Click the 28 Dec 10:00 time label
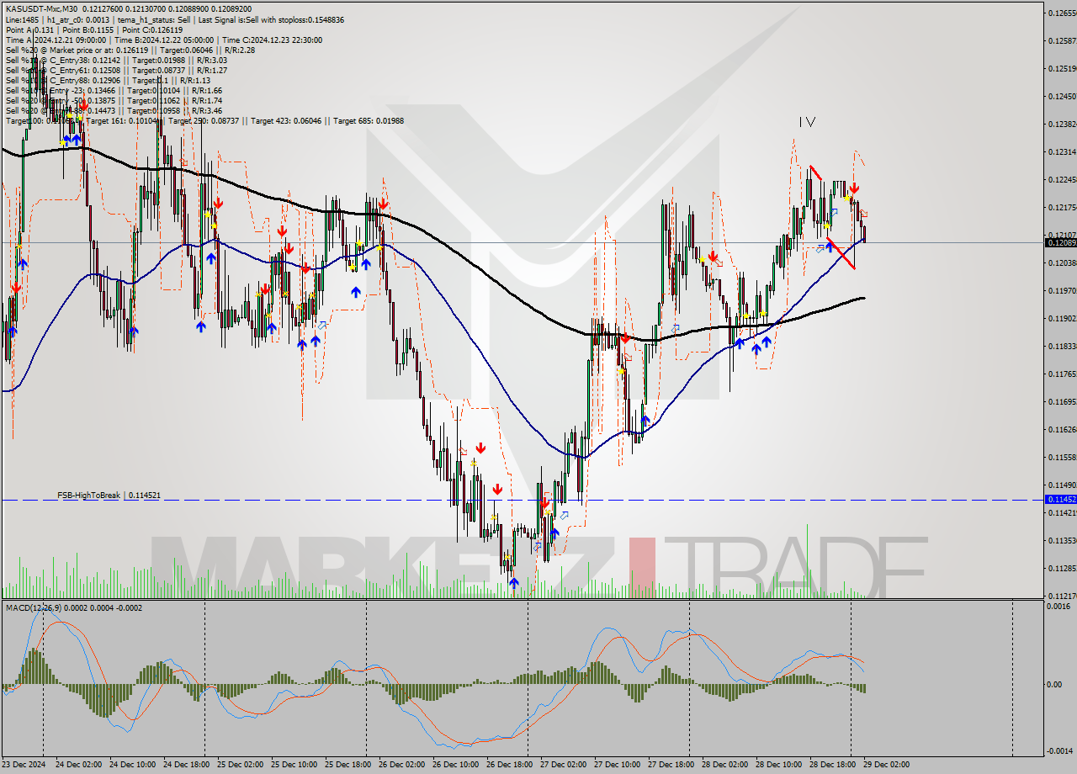The width and height of the screenshot is (1077, 774). tap(778, 765)
